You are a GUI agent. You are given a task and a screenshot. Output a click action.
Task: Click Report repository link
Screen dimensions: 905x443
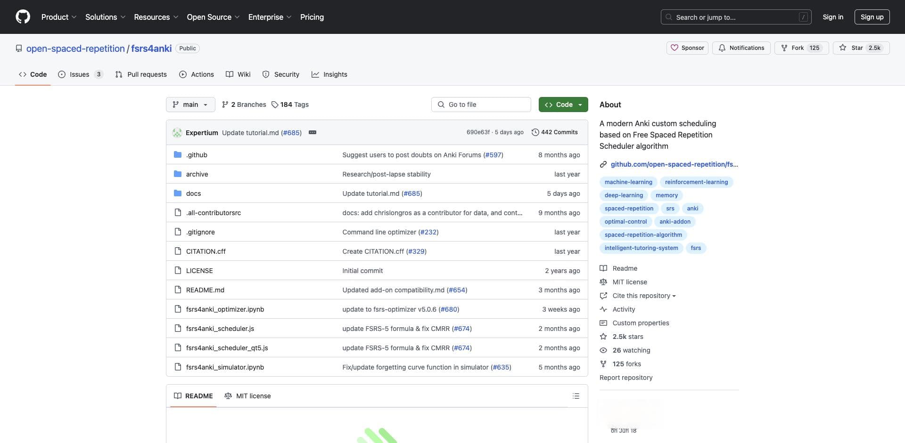[x=626, y=378]
